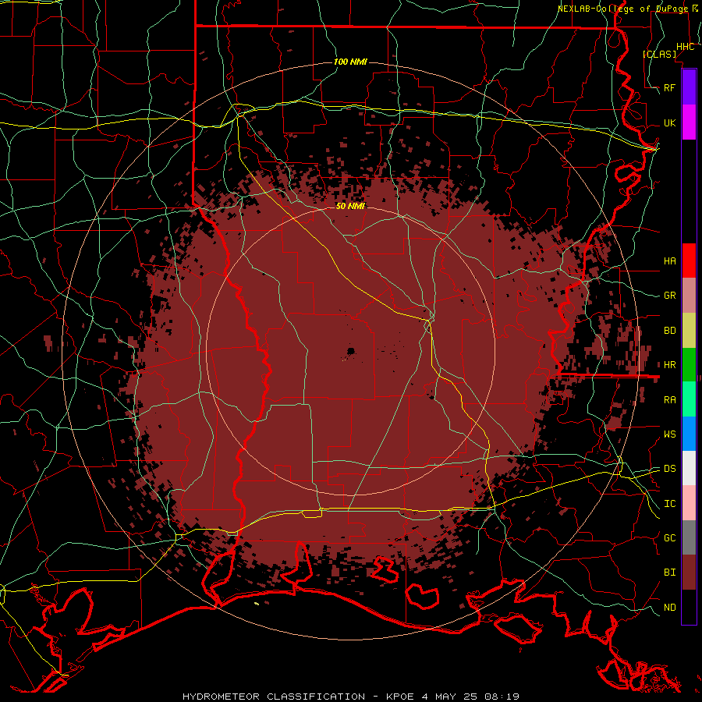Click the DS legend label
Screen dimensions: 702x702
(670, 469)
